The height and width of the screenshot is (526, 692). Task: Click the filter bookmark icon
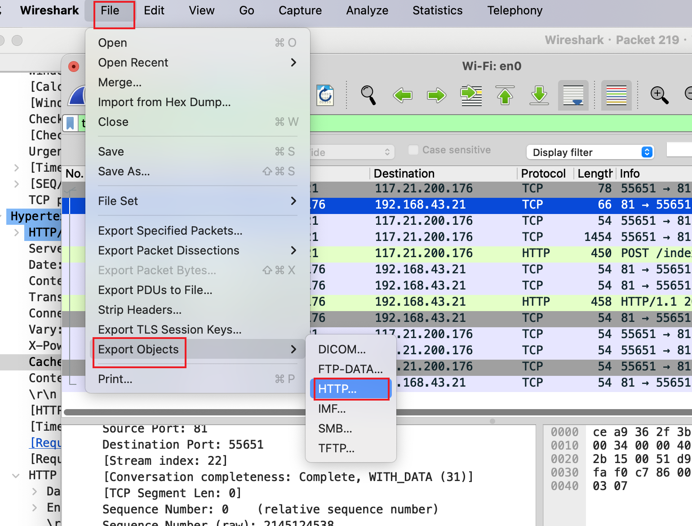(x=70, y=123)
